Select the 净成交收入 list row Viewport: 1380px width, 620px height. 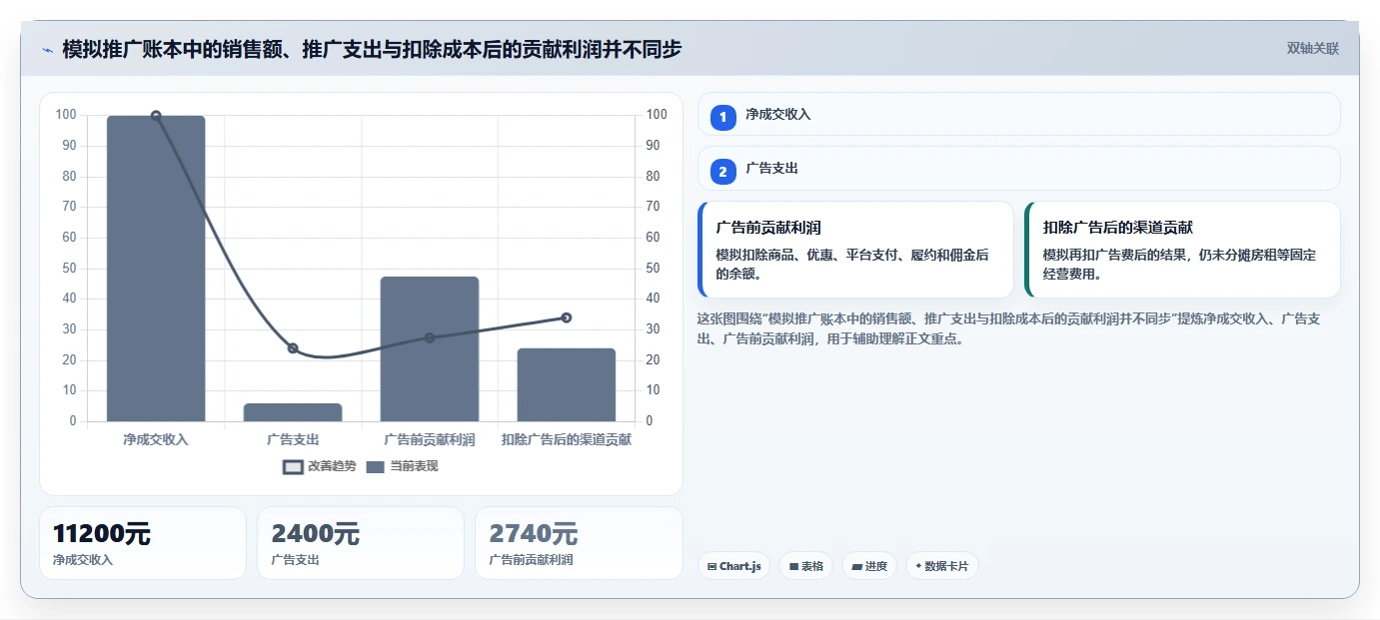[x=1019, y=114]
